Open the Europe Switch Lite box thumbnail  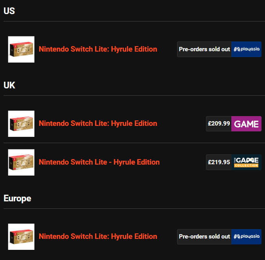(x=21, y=237)
